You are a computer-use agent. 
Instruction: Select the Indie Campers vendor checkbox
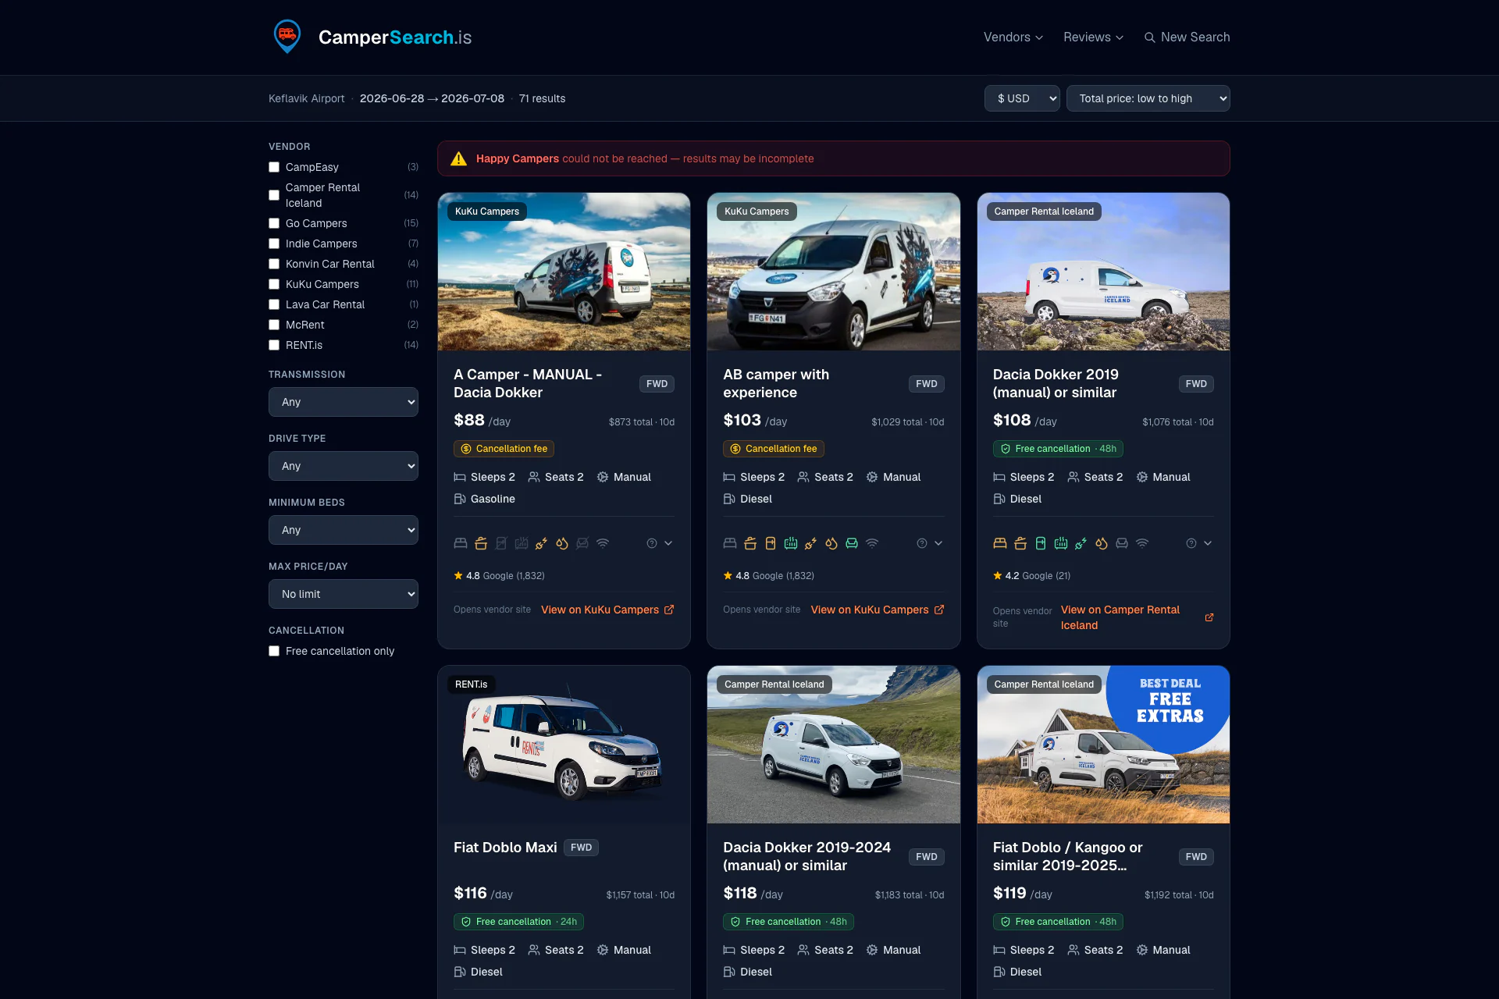274,244
